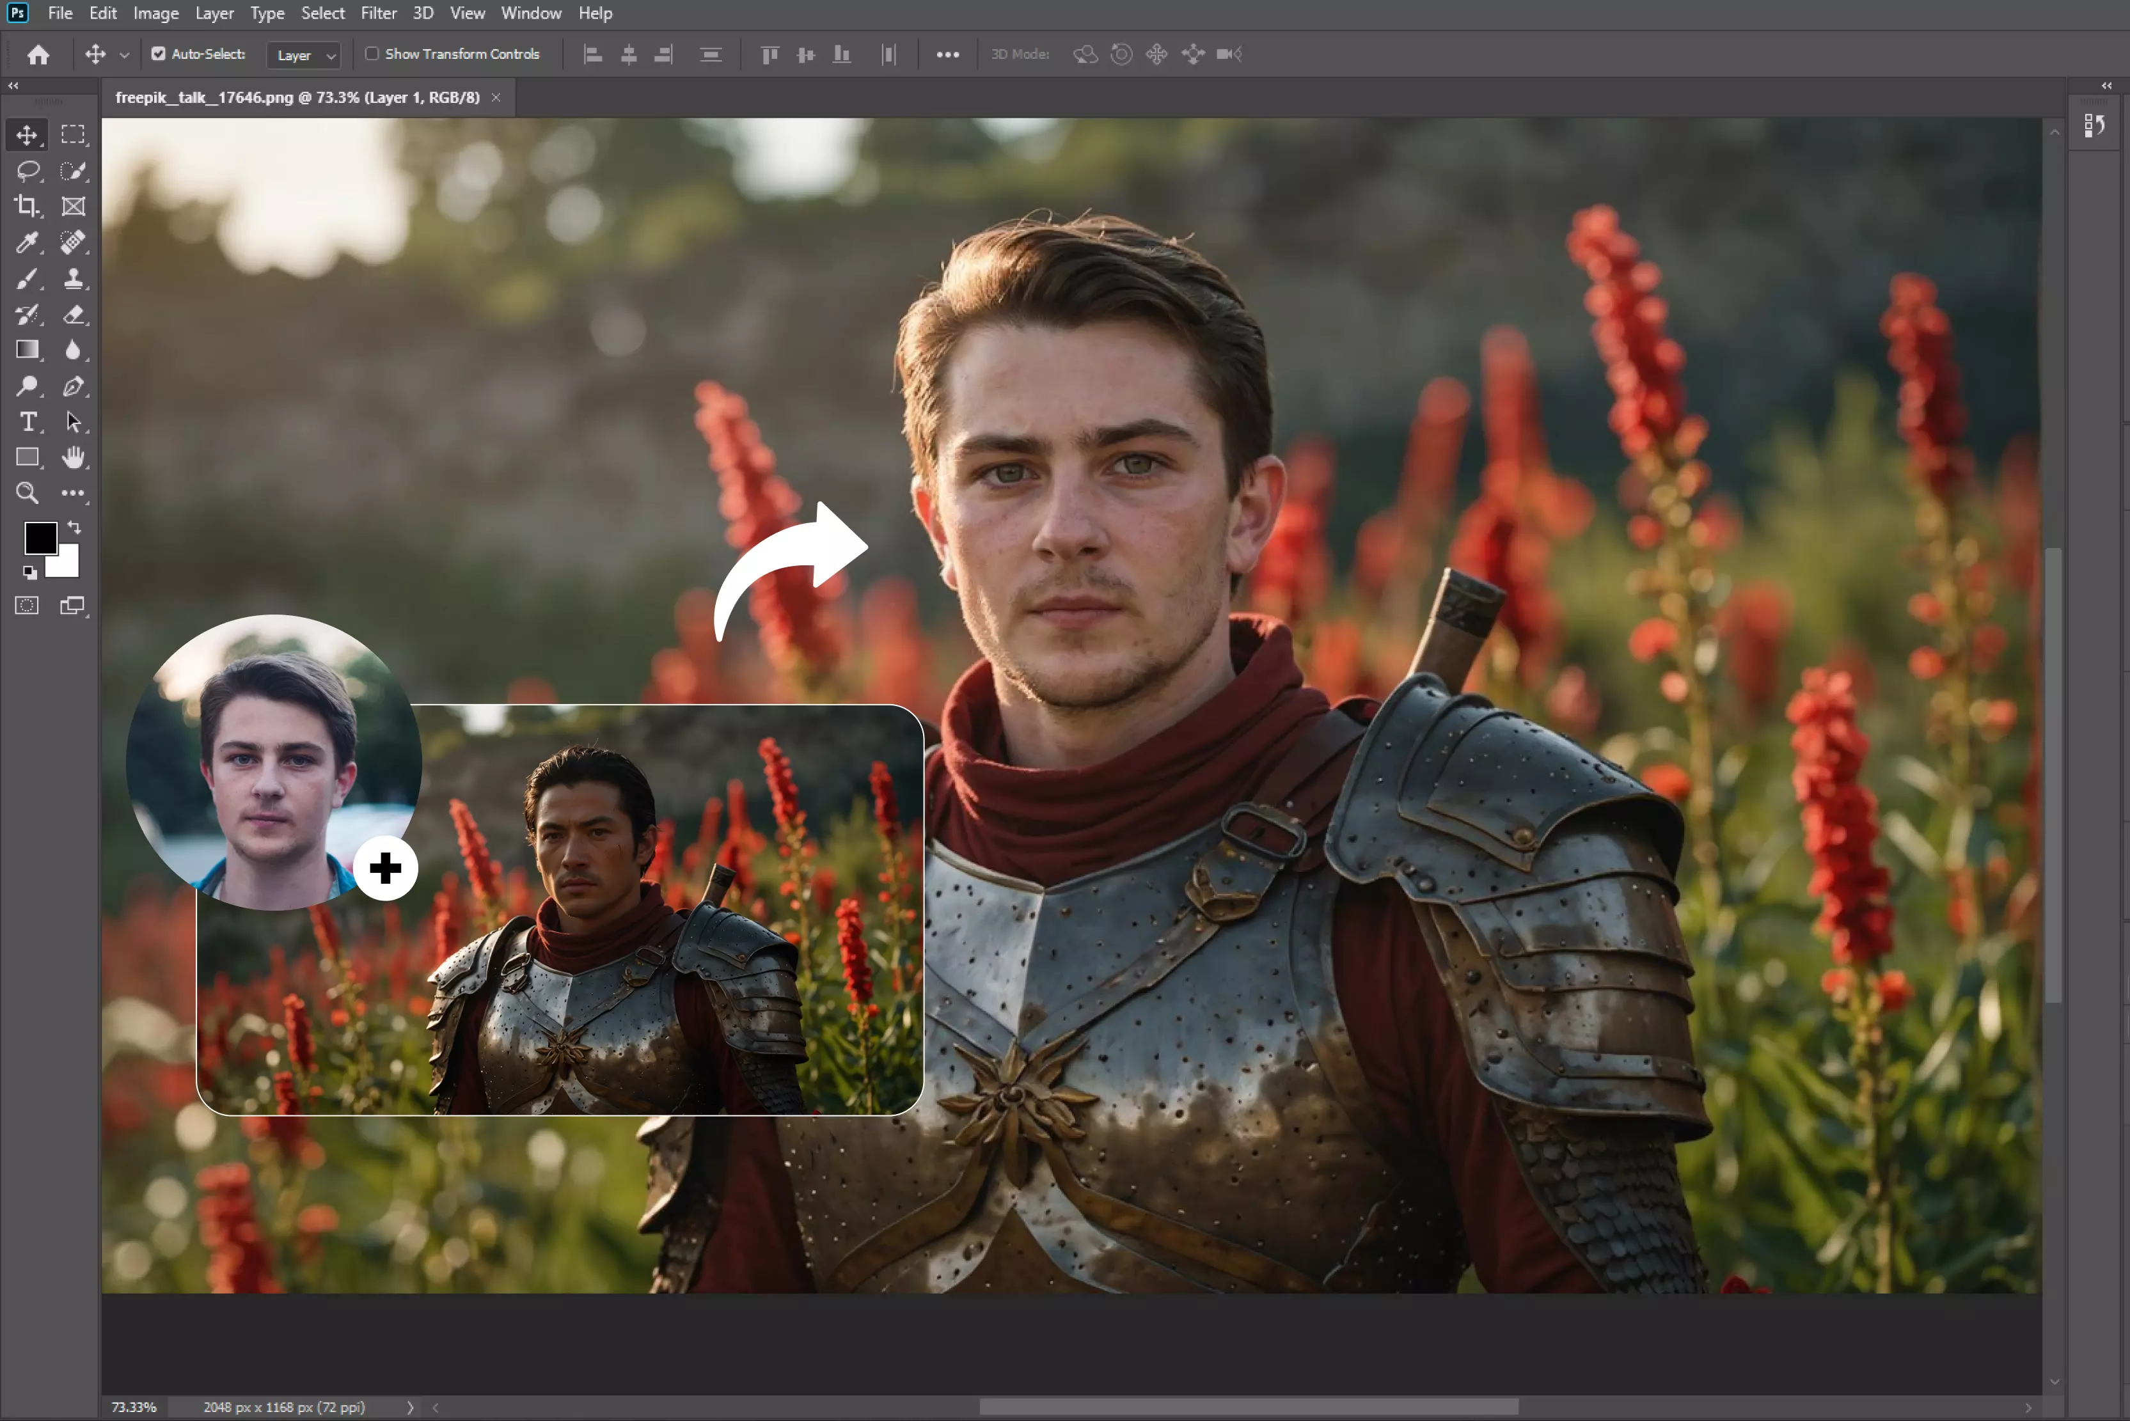
Task: Click the vertical scrollbar thumb
Action: [2054, 775]
